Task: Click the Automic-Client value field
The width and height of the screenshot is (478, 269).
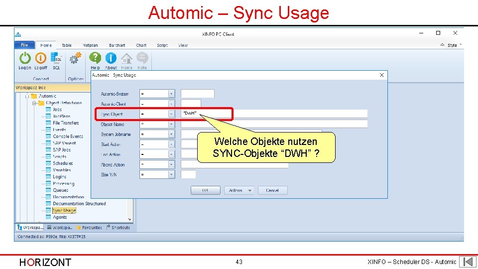Action: pyautogui.click(x=191, y=104)
